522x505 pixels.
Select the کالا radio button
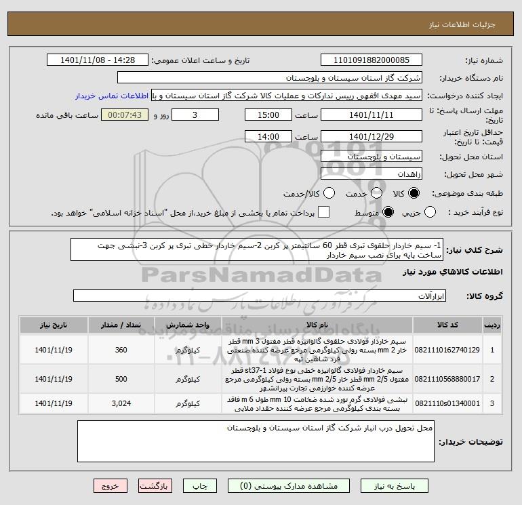click(x=414, y=193)
